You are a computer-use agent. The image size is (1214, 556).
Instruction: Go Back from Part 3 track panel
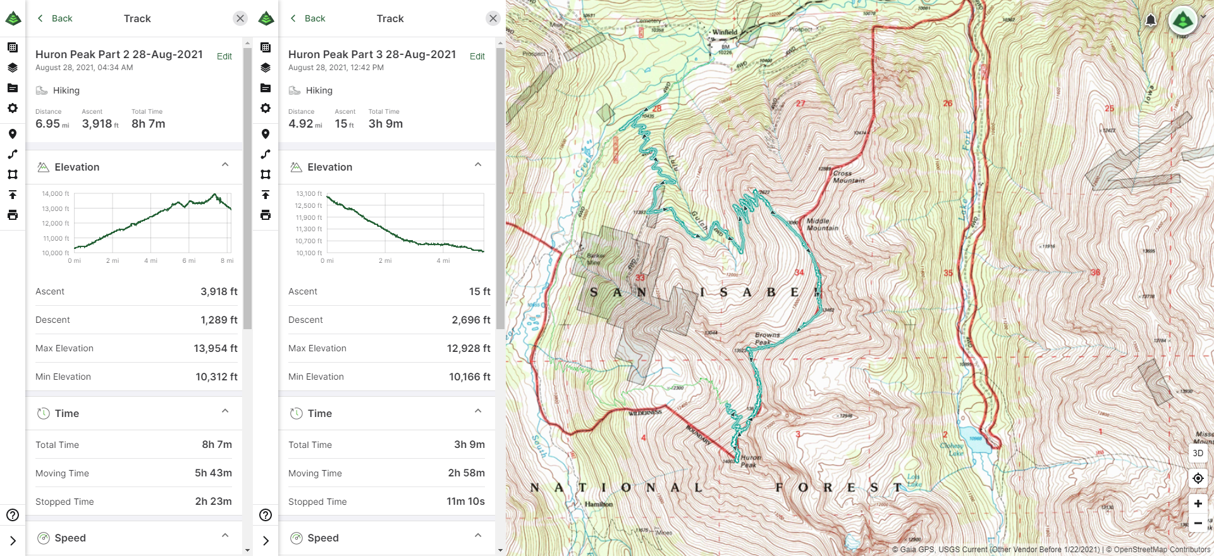[x=307, y=18]
